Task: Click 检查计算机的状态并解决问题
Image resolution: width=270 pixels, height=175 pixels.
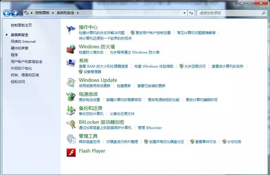Action: [102, 33]
